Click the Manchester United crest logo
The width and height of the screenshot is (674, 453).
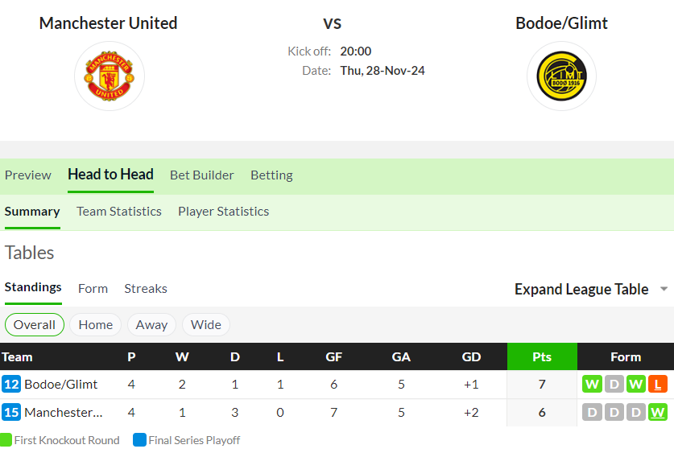(x=110, y=76)
